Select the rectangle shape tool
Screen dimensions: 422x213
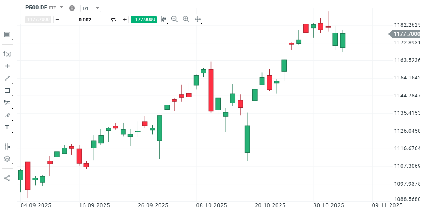(7, 90)
